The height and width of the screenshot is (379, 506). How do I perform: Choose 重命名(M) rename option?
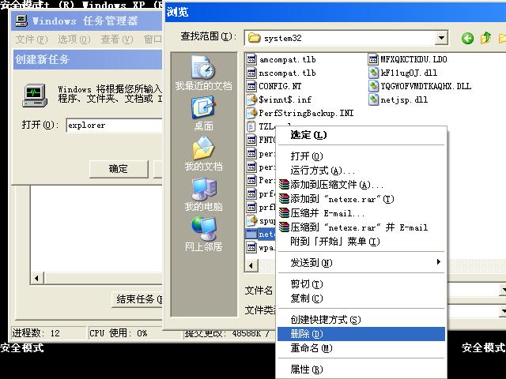(x=361, y=348)
